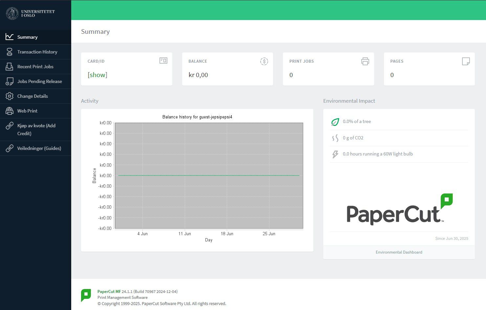Click the PaperCut footer logo icon
Screen dimensions: 486x310
pyautogui.click(x=86, y=295)
